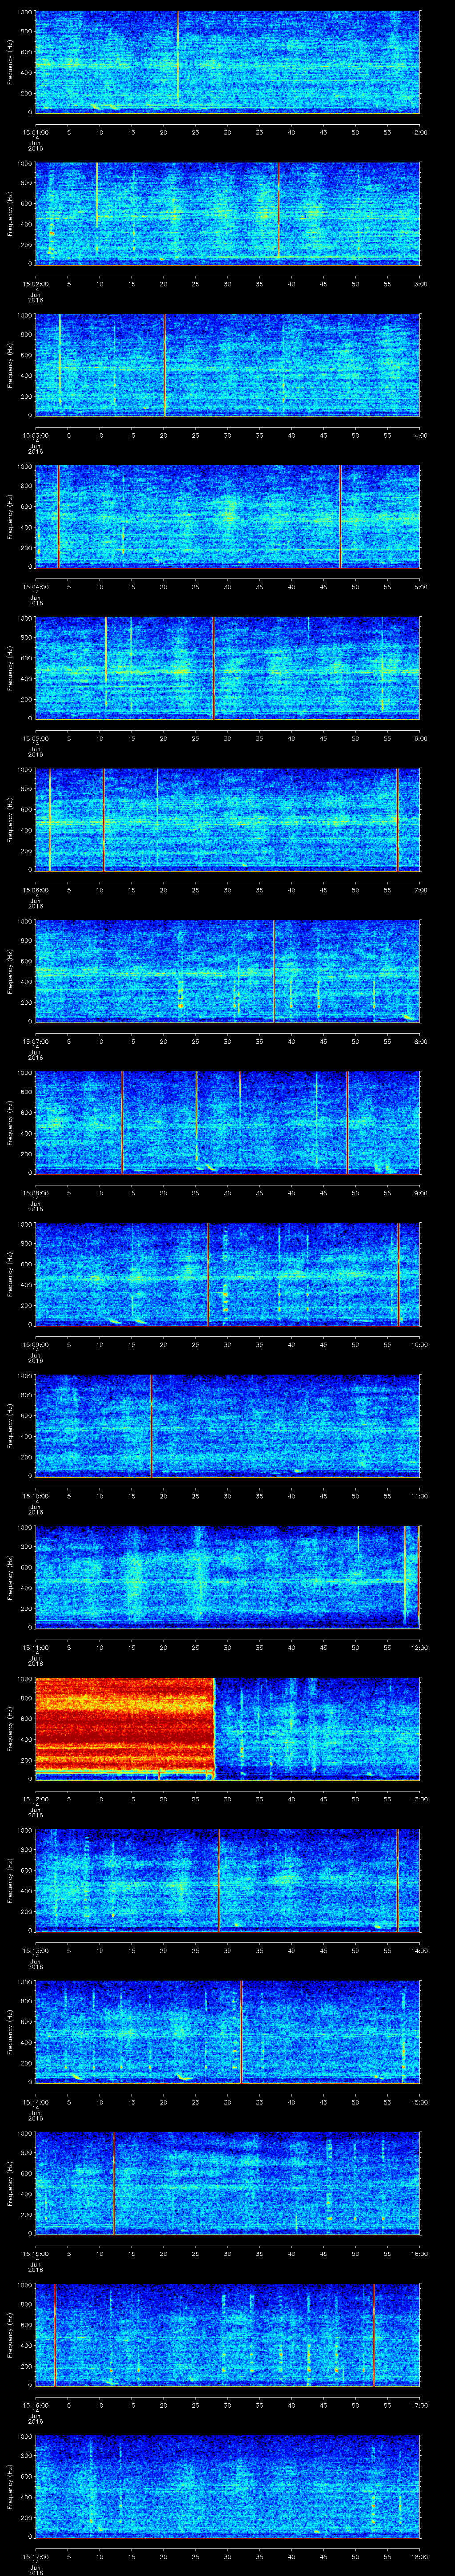
Task: Click the 2:00 end time label
Action: [420, 132]
